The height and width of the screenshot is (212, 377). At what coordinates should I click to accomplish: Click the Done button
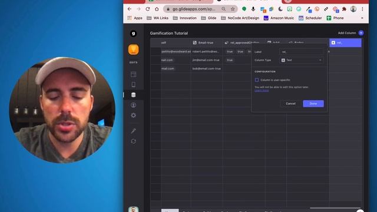(313, 104)
